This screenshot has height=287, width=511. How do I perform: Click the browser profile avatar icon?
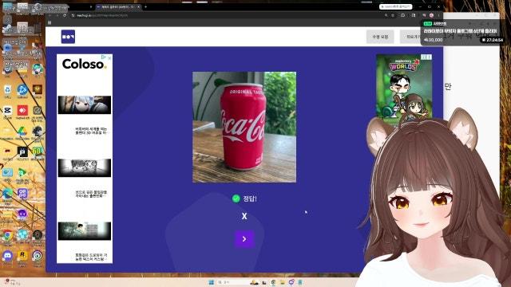pos(431,15)
